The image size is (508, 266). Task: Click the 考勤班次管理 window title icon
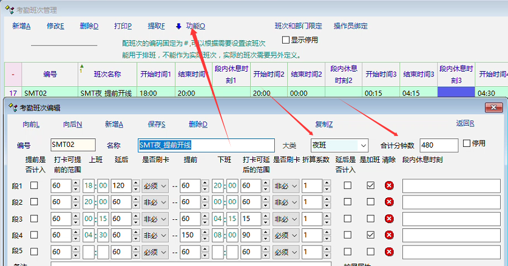click(10, 10)
